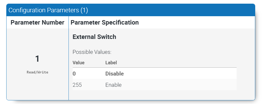The width and height of the screenshot is (262, 104).
Task: Select the value 255 cell
Action: (77, 85)
